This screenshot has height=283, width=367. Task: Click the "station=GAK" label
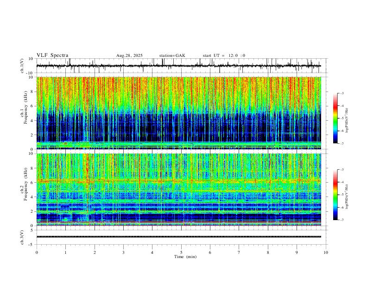pyautogui.click(x=172, y=55)
